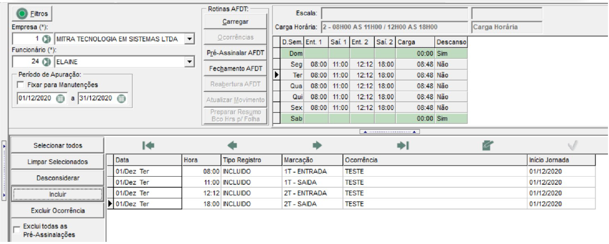609x244 pixels.
Task: Click the Carregar button
Action: (235, 22)
